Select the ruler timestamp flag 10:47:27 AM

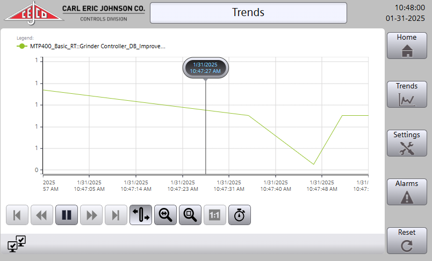click(x=205, y=68)
